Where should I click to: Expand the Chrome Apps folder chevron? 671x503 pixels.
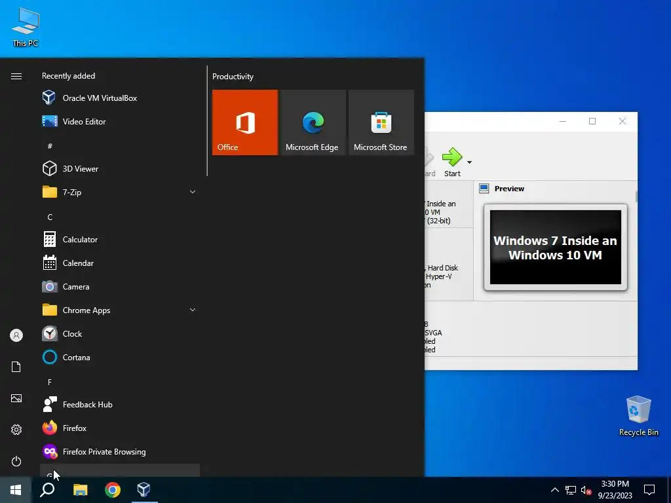(193, 310)
